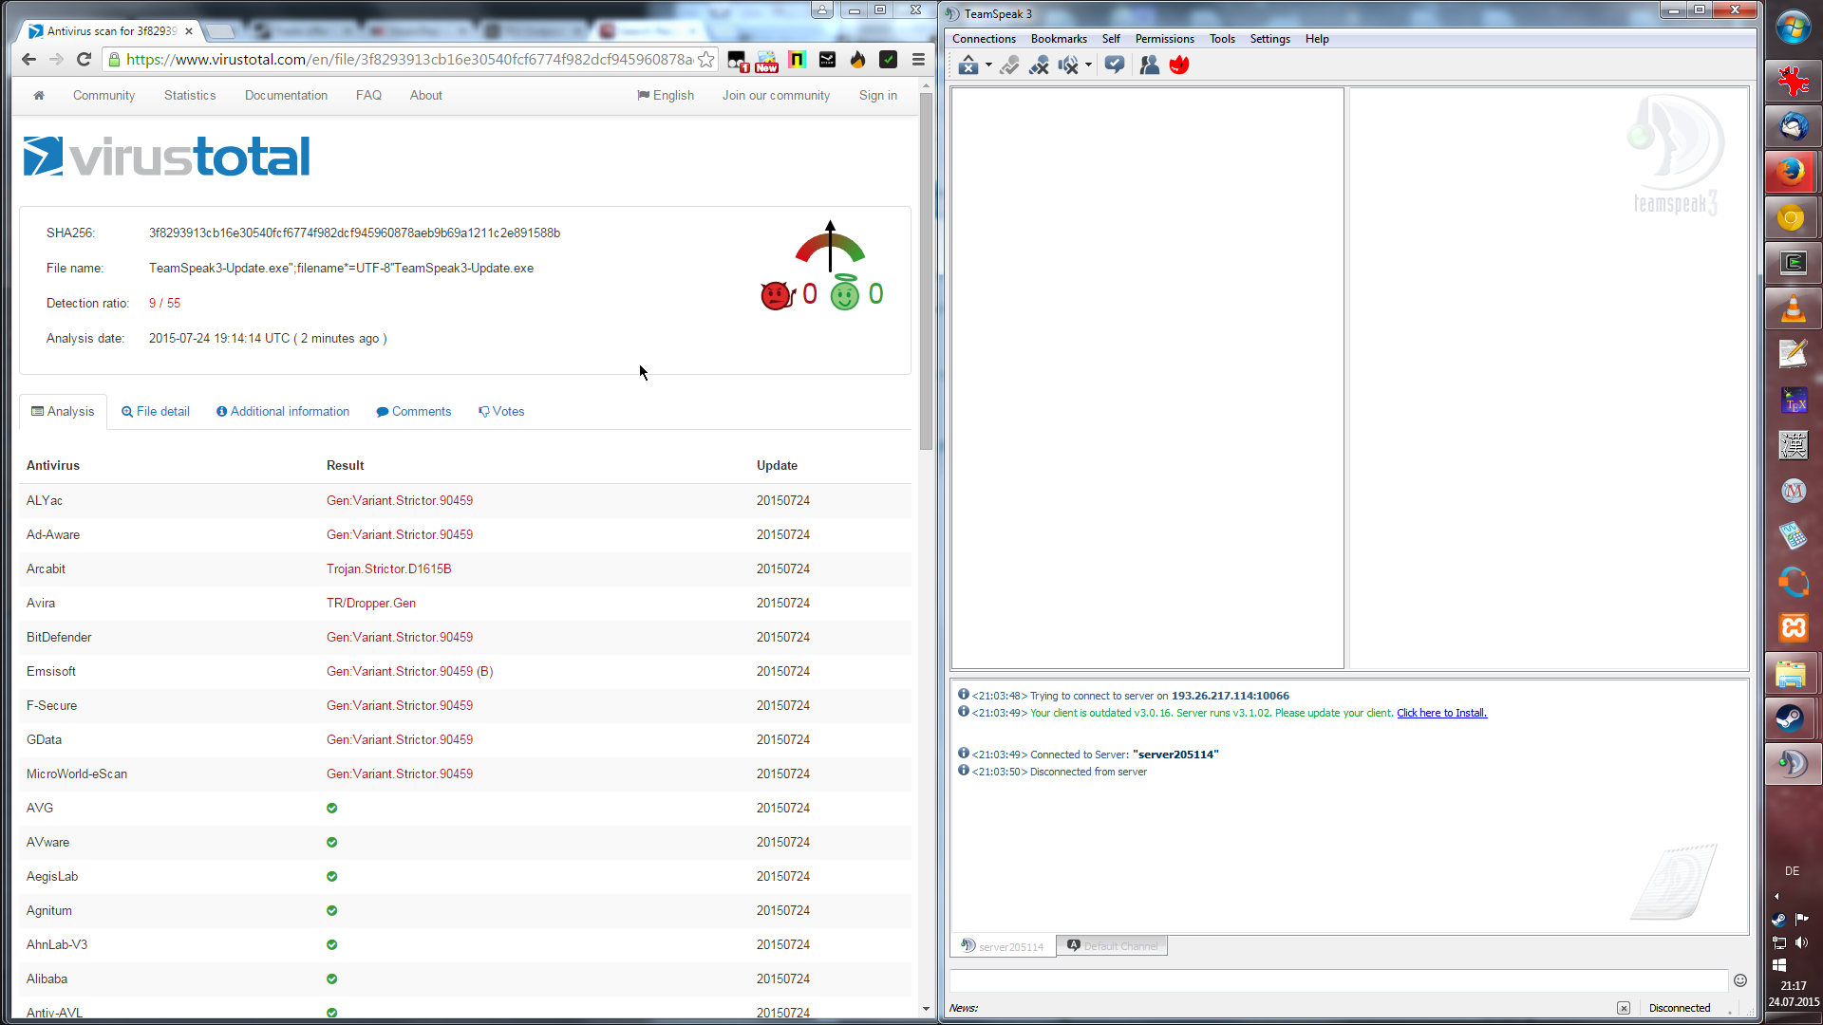Click the green angel harmless vote icon
The height and width of the screenshot is (1025, 1823).
[844, 294]
